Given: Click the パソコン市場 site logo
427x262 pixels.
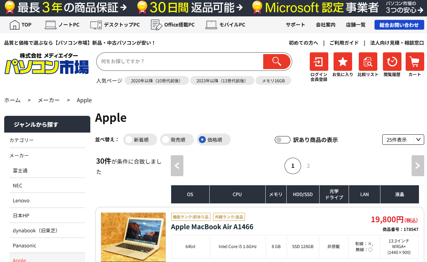Looking at the screenshot, I should coord(46,64).
